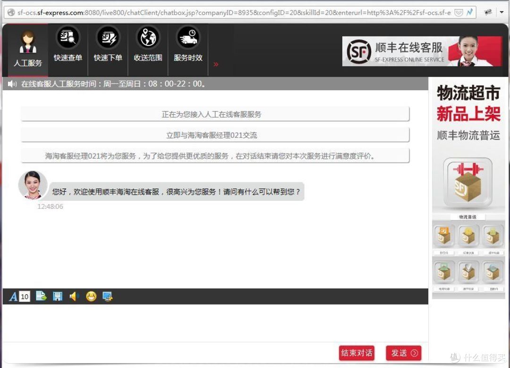Click the announcement speaker icon
The image size is (510, 368).
(x=12, y=84)
